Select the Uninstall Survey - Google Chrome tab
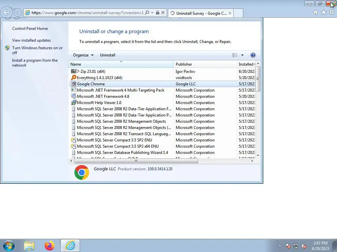The image size is (337, 252). (201, 13)
